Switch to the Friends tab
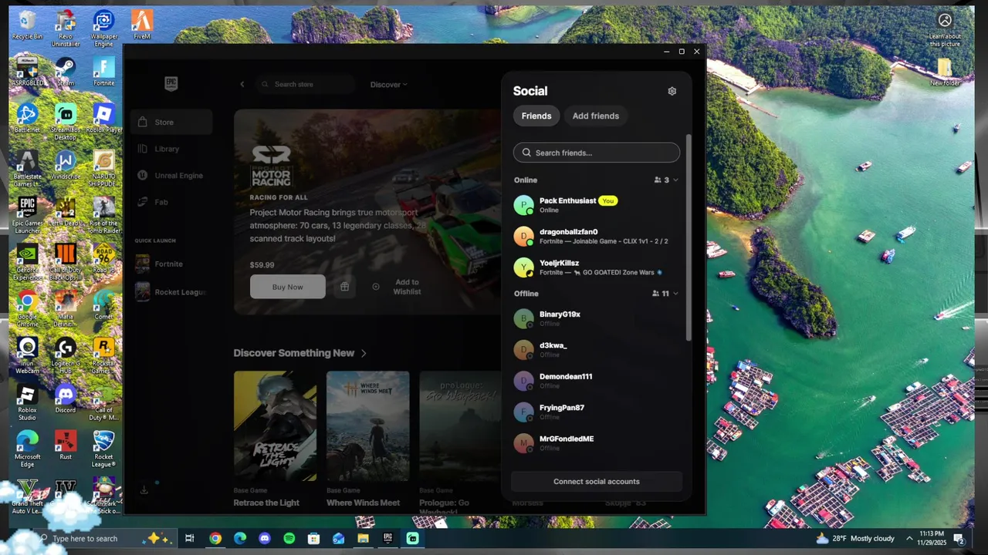988x555 pixels. click(536, 116)
